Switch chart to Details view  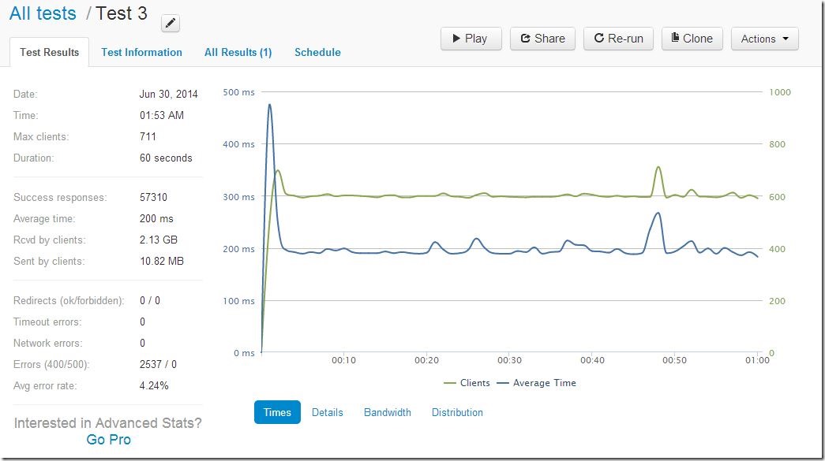point(328,412)
